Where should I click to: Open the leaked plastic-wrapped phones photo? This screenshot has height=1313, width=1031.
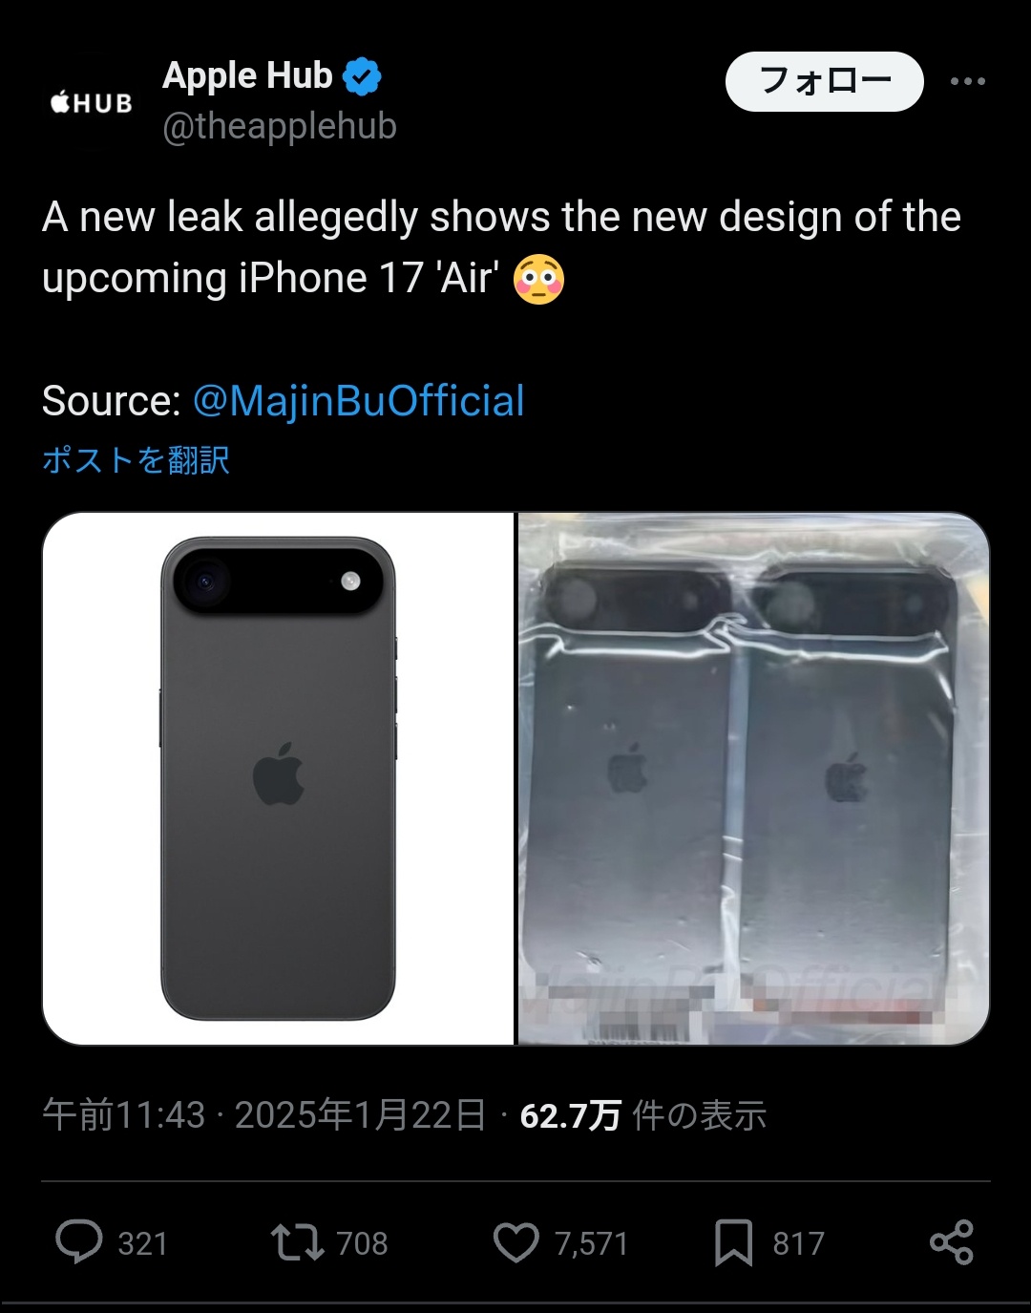[x=753, y=778]
